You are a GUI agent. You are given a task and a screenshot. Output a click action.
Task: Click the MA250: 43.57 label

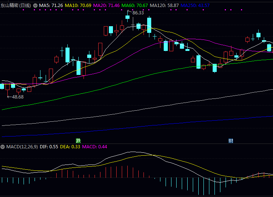click(x=195, y=6)
